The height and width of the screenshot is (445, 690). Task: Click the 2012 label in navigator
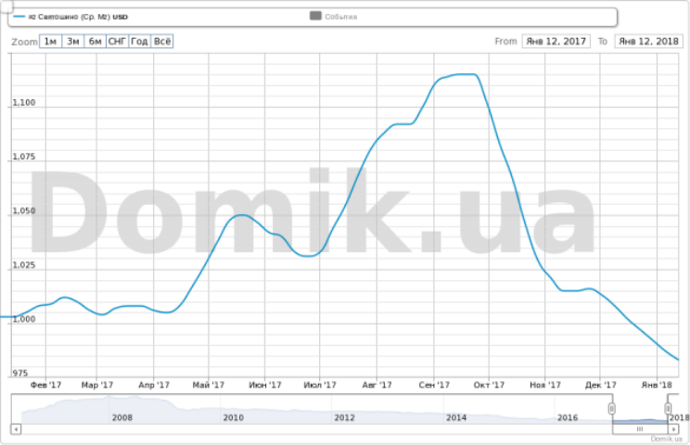pyautogui.click(x=344, y=417)
